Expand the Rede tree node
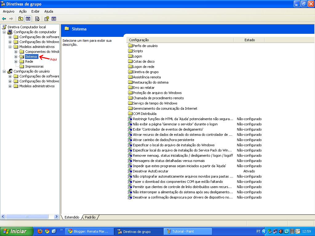The image size is (315, 236). (16, 61)
